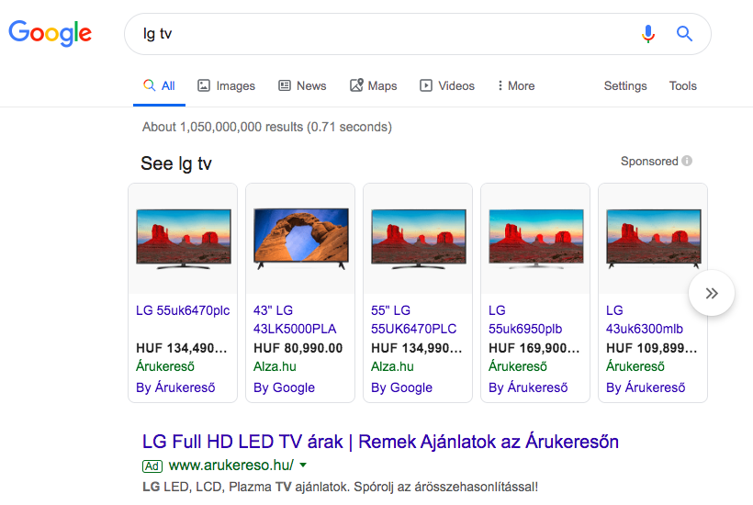
Task: Open the LG 55uk6470plc product link
Action: pyautogui.click(x=183, y=310)
